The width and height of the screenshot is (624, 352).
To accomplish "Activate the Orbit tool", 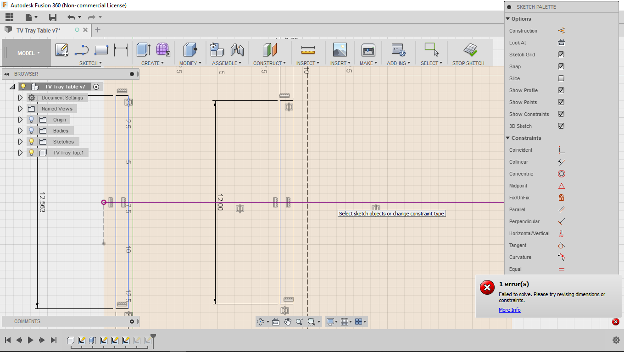I will coord(262,321).
